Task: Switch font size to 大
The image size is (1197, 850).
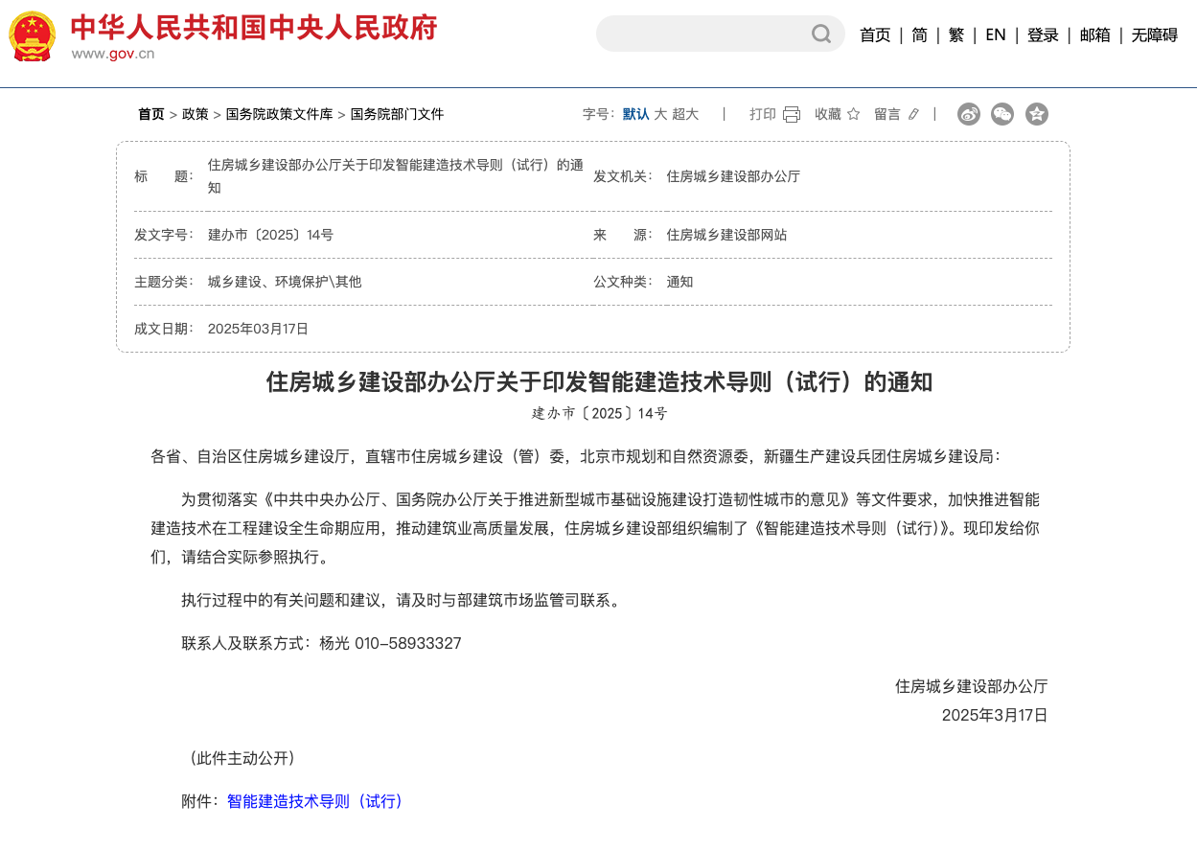Action: pyautogui.click(x=660, y=114)
